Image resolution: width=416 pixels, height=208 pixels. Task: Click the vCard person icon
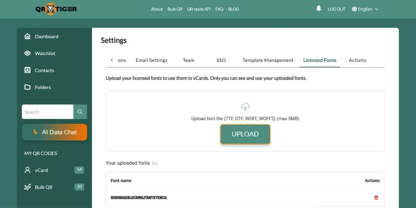[28, 170]
